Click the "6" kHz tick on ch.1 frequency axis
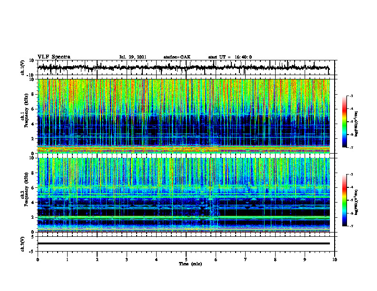This screenshot has height=291, width=377. pos(33,109)
